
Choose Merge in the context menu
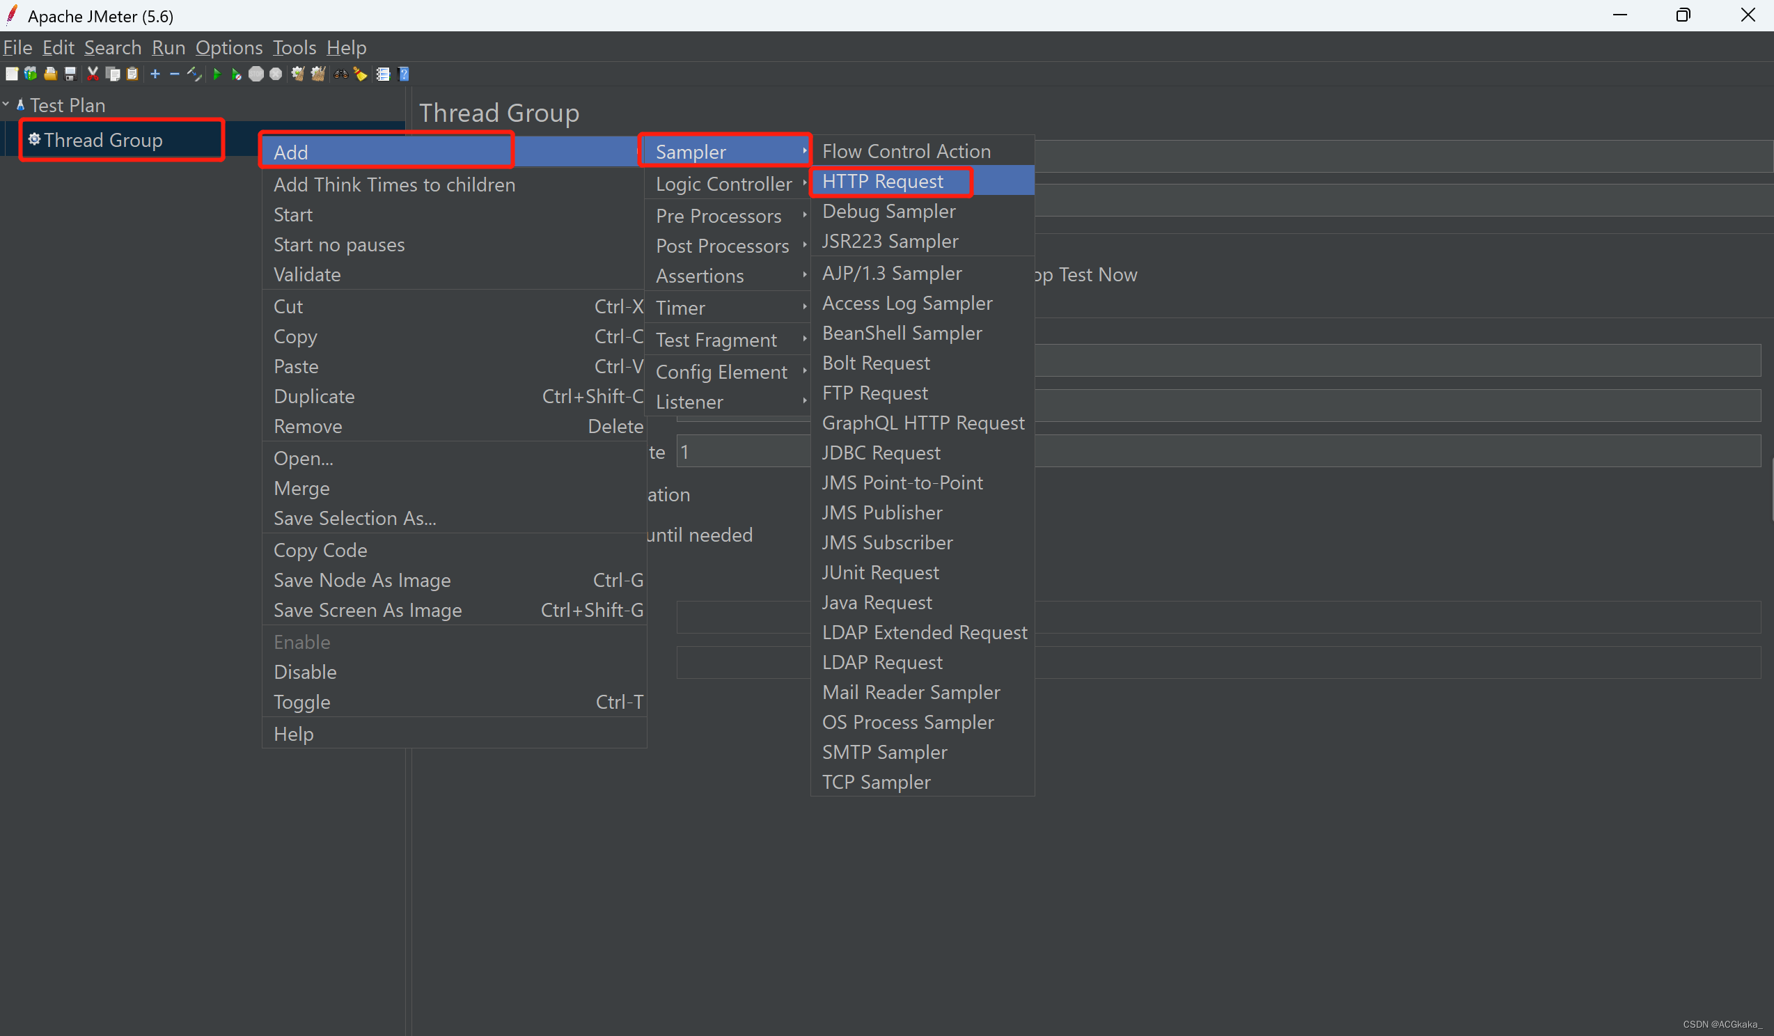point(453,488)
